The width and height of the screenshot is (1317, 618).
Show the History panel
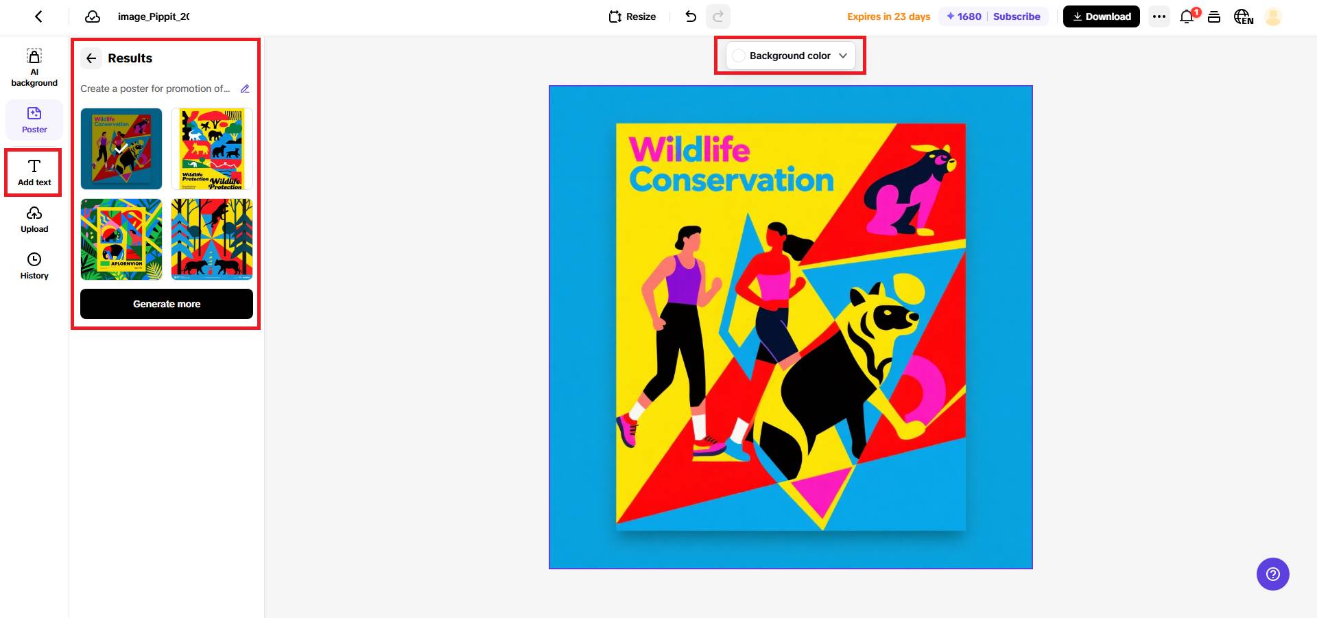(34, 266)
